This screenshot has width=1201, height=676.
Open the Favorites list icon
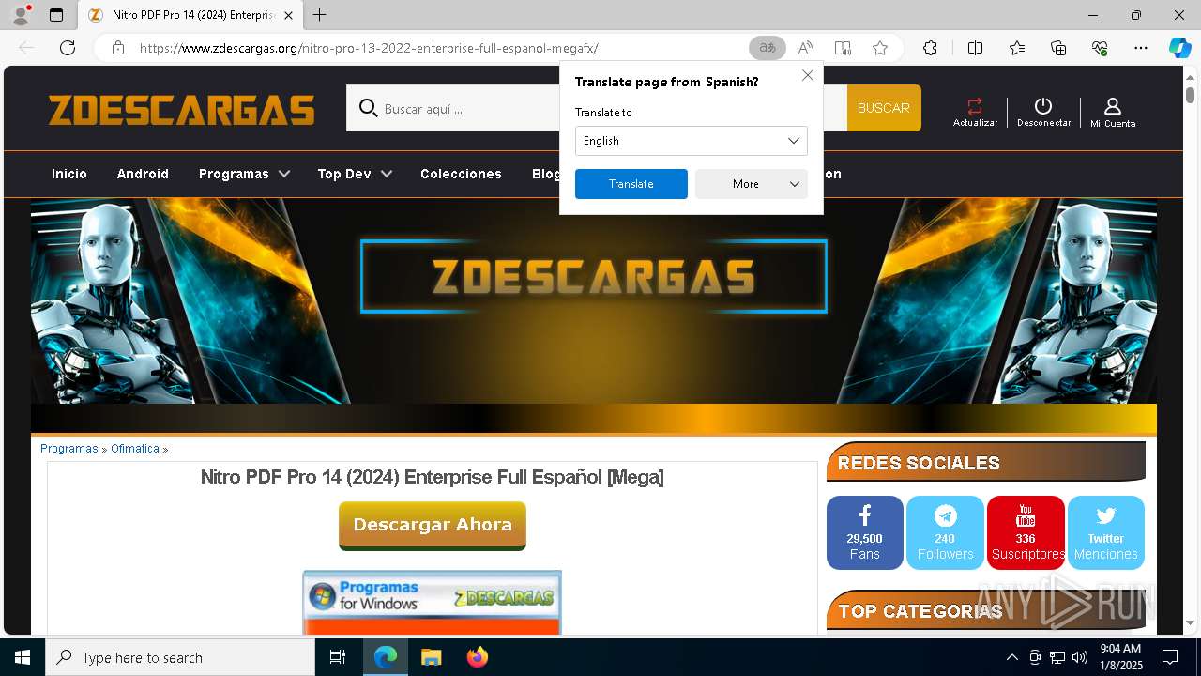(1017, 48)
